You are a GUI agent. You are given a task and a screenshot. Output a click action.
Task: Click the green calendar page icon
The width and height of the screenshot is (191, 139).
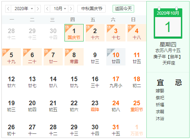coord(168,23)
